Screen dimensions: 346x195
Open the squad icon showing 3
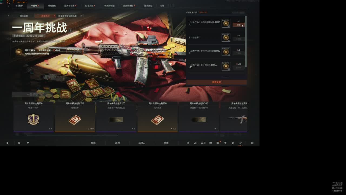[203, 143]
